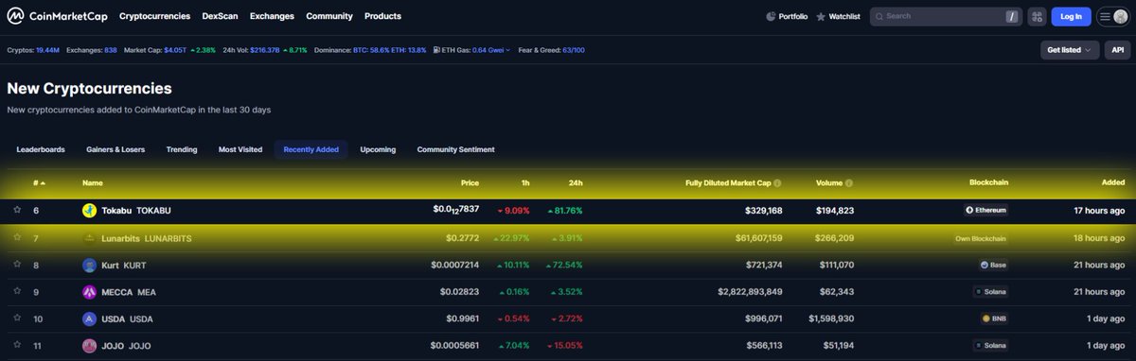Select the Recently Added tab
Screen dimensions: 1136x361
(311, 149)
